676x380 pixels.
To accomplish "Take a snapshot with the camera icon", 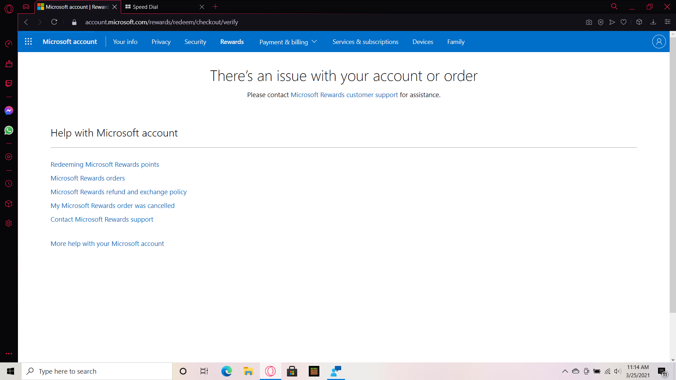I will [x=589, y=22].
